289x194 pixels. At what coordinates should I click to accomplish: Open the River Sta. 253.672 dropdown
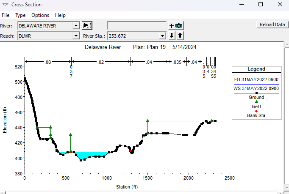[162, 36]
